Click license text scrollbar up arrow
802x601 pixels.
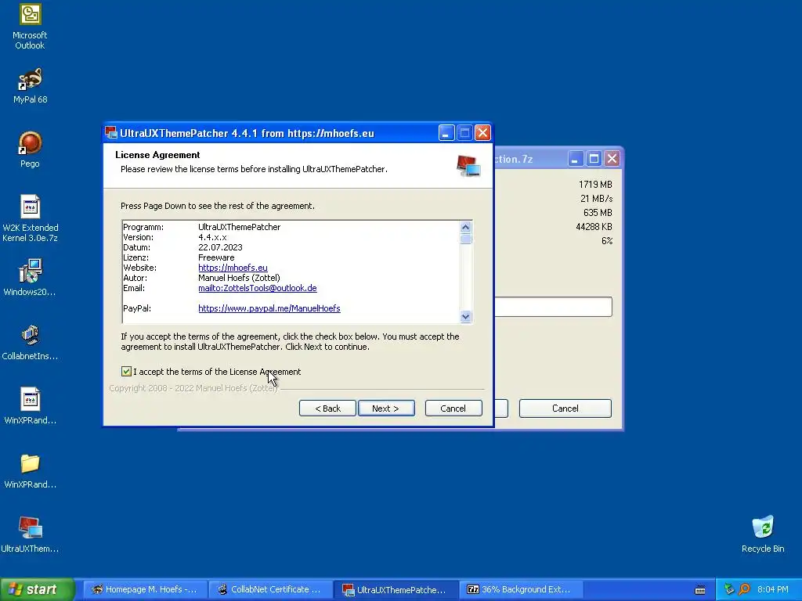(465, 228)
